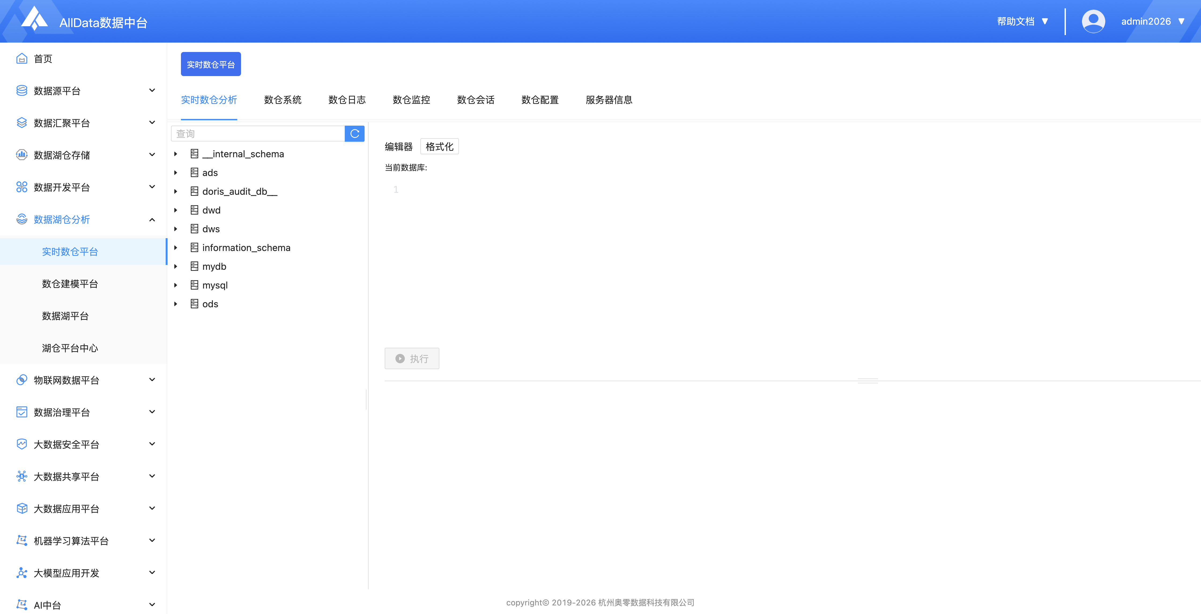Click the 执行 execute button

412,358
